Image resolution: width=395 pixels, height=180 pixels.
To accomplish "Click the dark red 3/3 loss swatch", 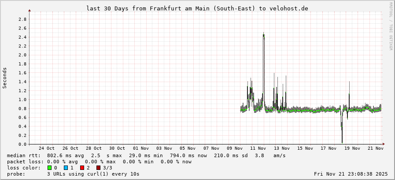I will tap(98, 168).
